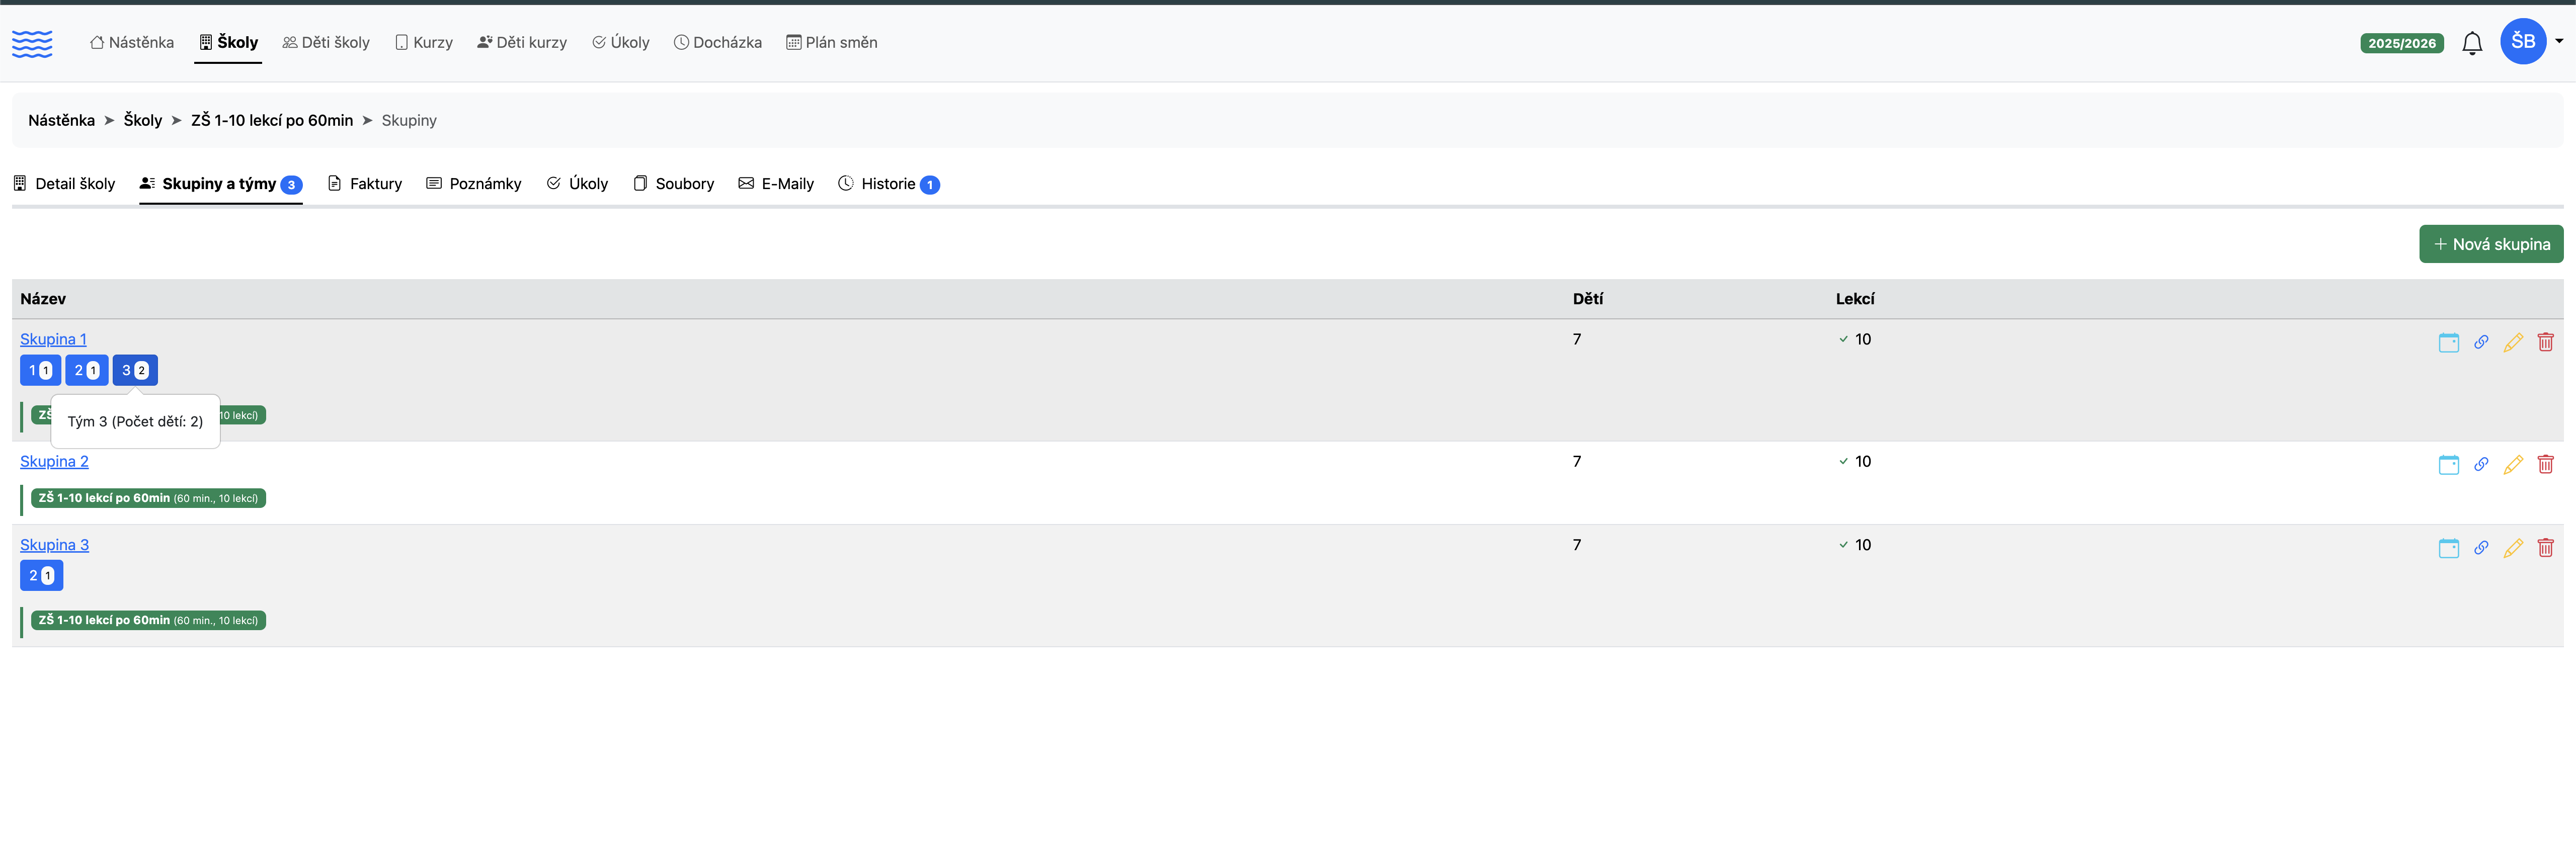Viewport: 2576px width, 865px height.
Task: Select team badge 3 in Skupina 1
Action: coord(135,370)
